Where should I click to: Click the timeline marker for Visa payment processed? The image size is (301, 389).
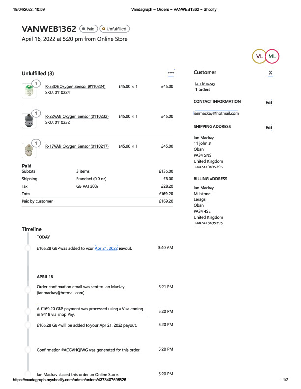click(x=28, y=311)
